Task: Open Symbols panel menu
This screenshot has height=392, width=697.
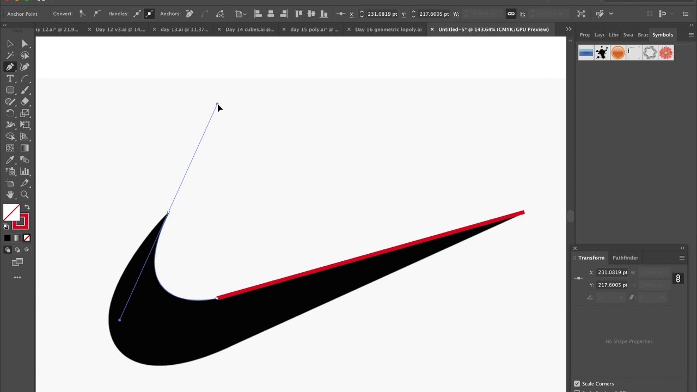Action: click(691, 35)
